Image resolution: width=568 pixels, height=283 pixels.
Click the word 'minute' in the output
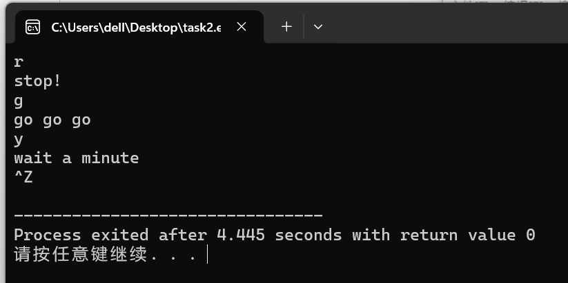pos(110,158)
